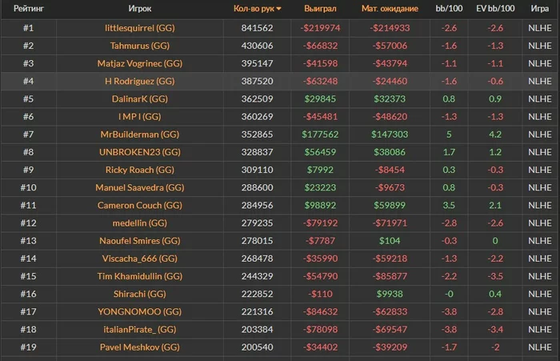Viewport: 560px width, 361px height.
Task: Open Tahmurus (GG) player link
Action: click(139, 45)
